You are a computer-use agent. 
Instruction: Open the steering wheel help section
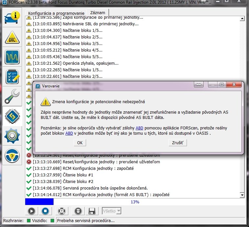12,154
